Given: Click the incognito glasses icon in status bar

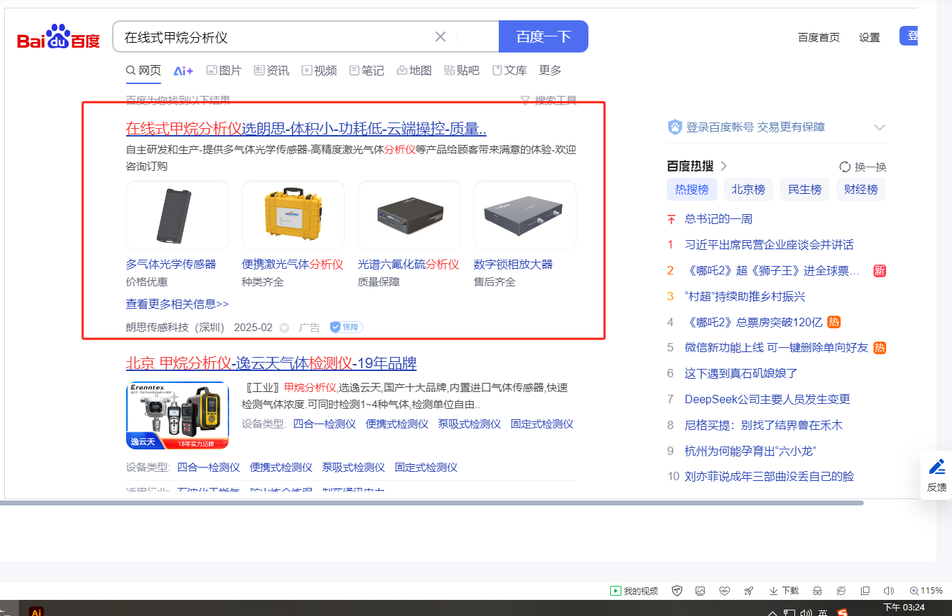Looking at the screenshot, I should (817, 591).
